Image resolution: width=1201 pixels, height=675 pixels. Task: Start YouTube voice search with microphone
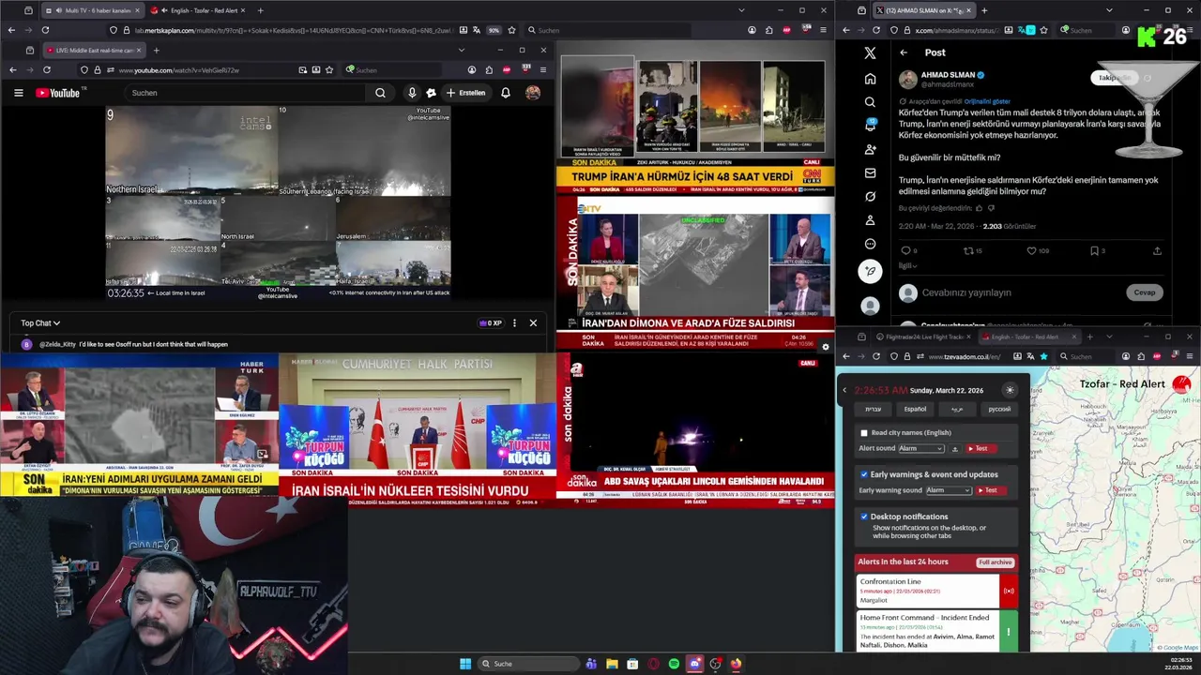pyautogui.click(x=412, y=93)
